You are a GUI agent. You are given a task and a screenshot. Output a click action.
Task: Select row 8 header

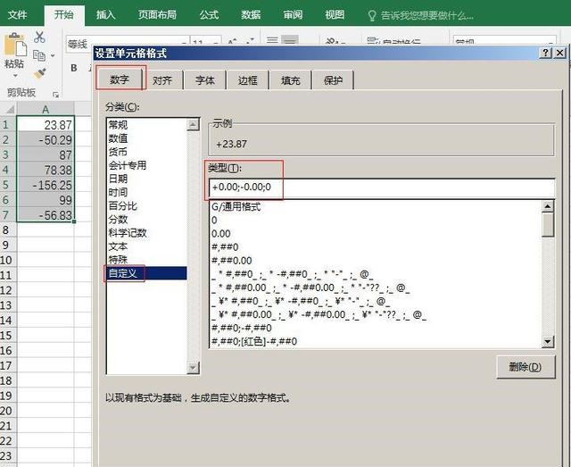(6, 230)
